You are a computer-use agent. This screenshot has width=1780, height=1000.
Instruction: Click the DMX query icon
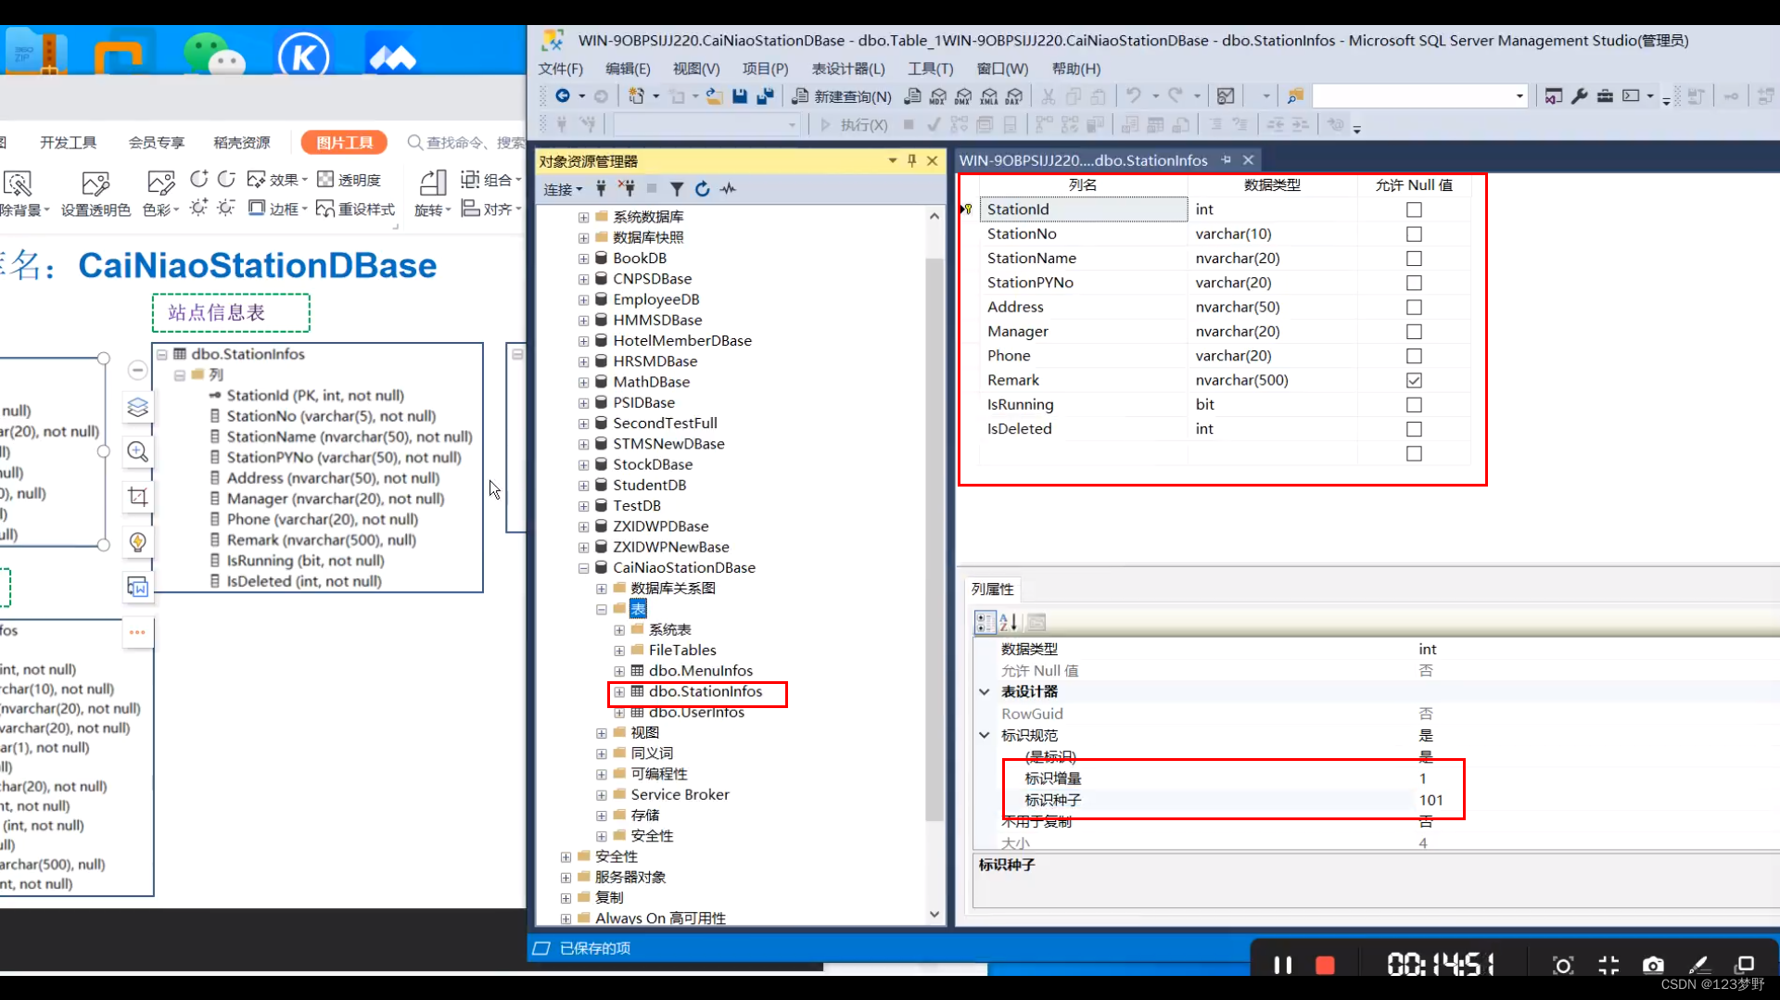pyautogui.click(x=963, y=96)
